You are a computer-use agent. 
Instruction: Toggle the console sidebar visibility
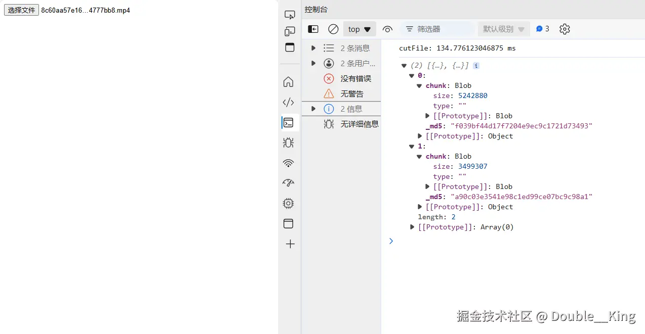[x=313, y=29]
